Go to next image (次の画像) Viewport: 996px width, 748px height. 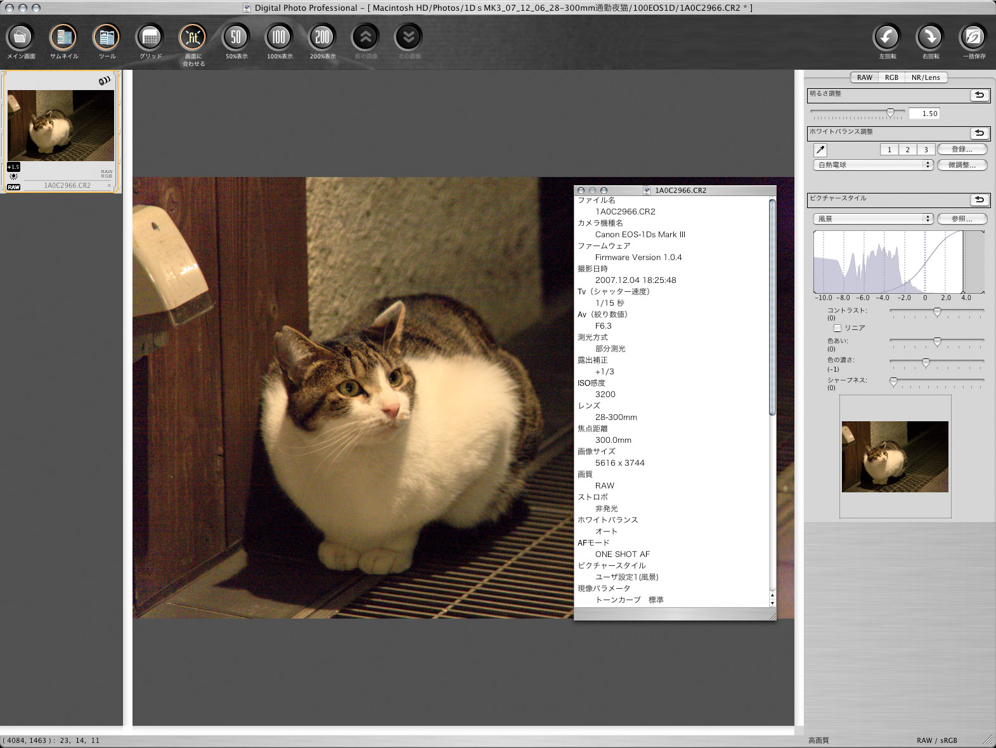click(408, 37)
